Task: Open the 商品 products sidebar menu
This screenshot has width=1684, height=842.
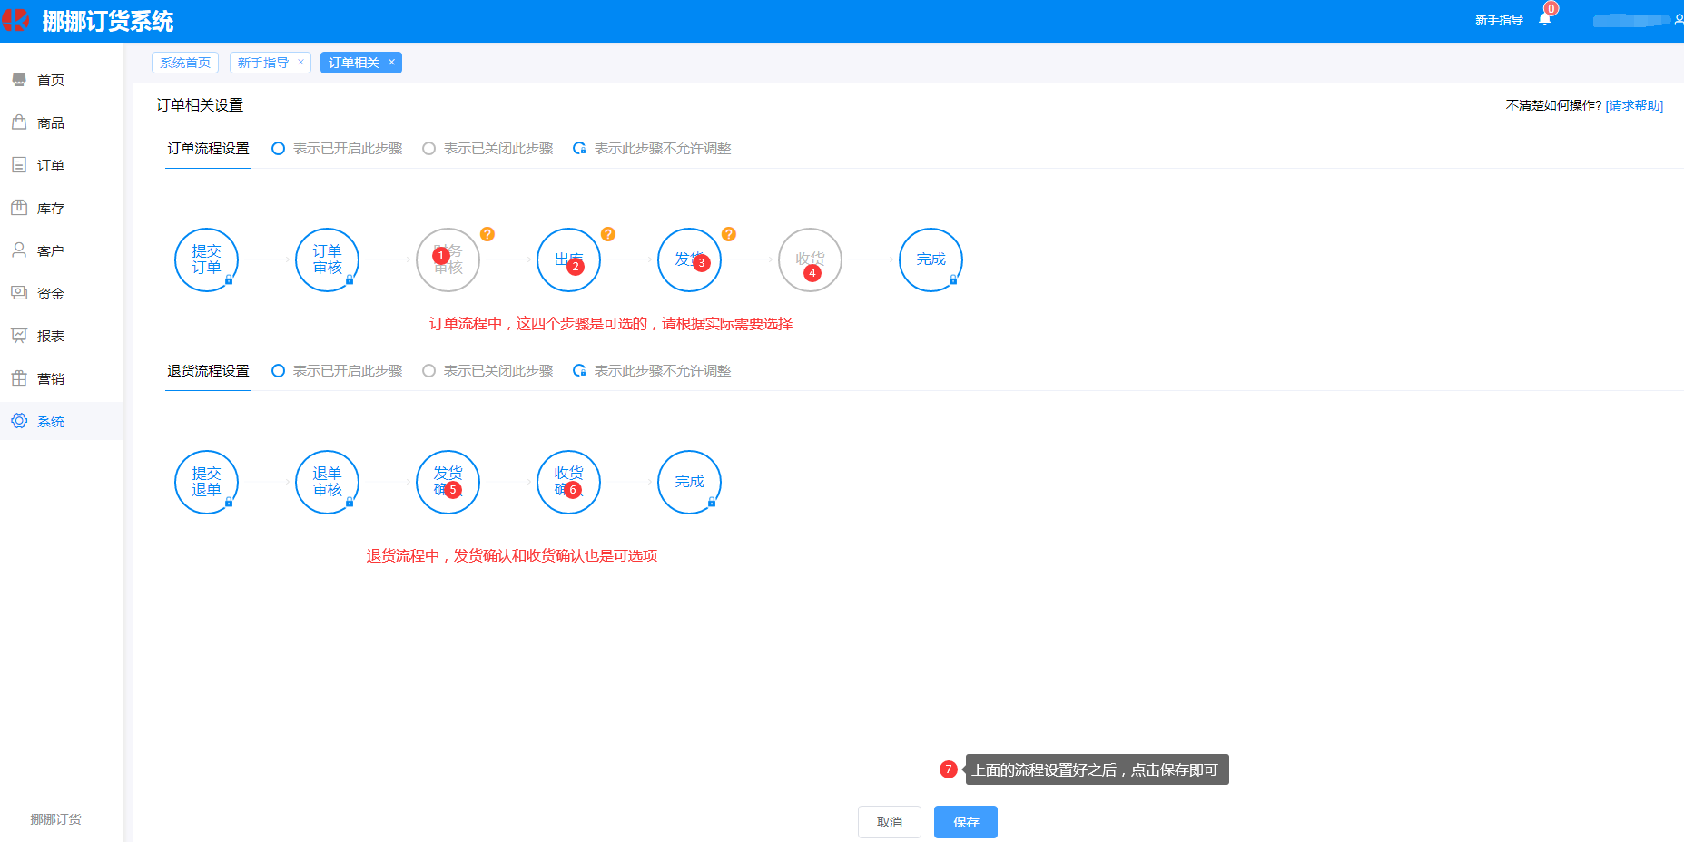Action: pyautogui.click(x=51, y=122)
